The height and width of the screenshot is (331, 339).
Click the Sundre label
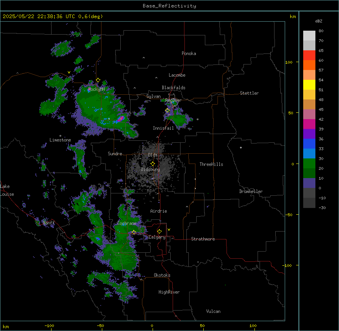coord(115,154)
